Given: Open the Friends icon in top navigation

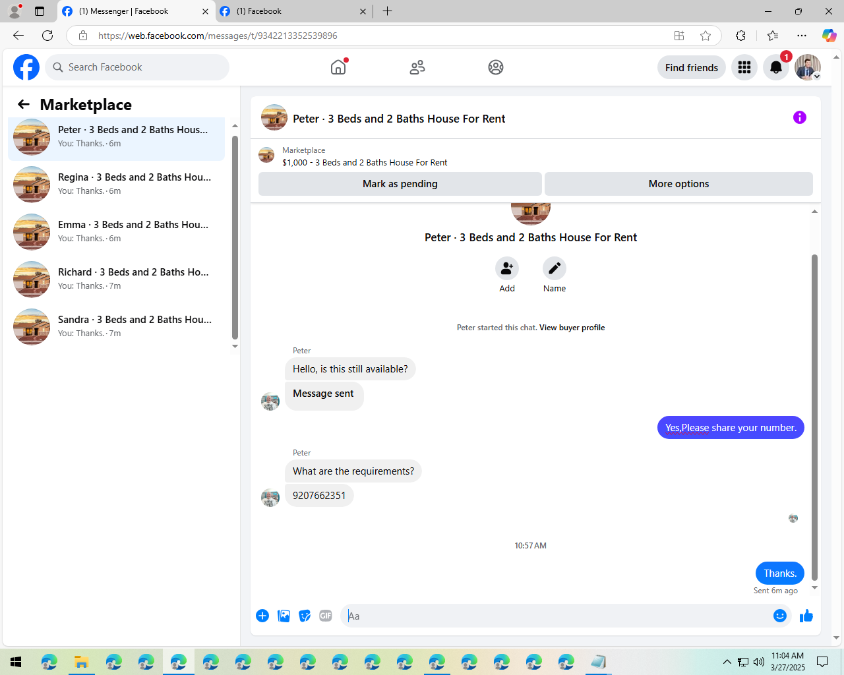Looking at the screenshot, I should pyautogui.click(x=417, y=67).
